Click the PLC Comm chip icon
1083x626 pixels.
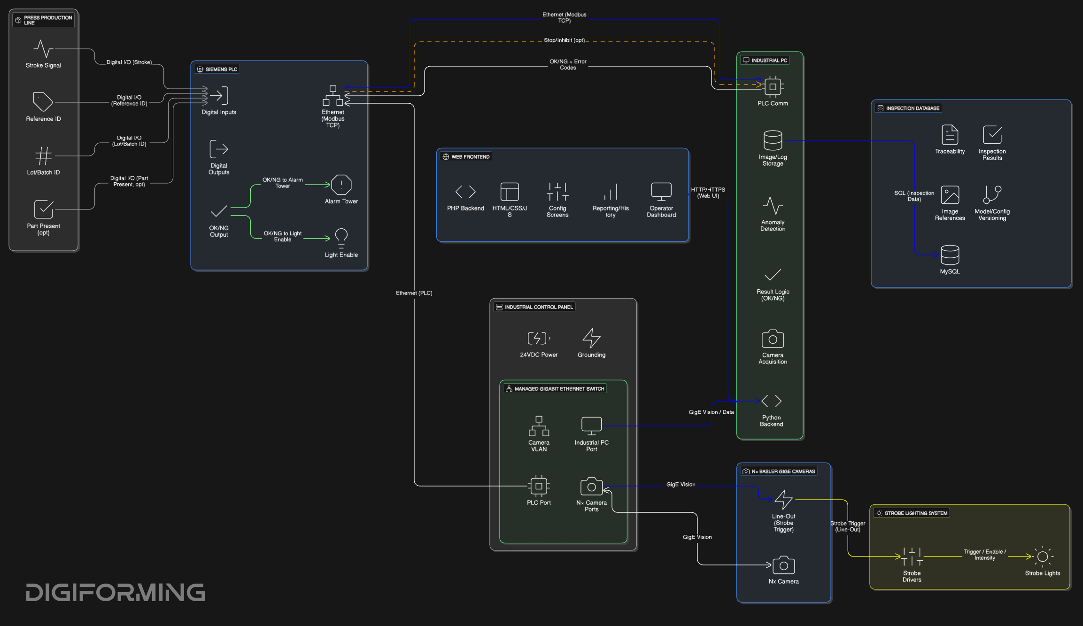773,87
